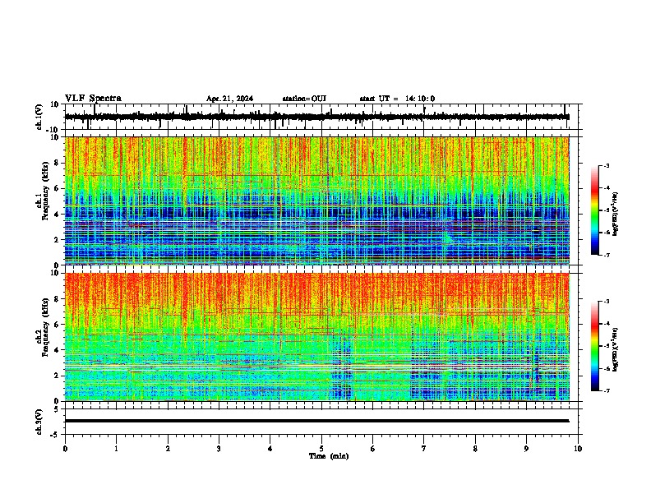
Task: Click the date "Apr. 21, 2024"
Action: 229,99
